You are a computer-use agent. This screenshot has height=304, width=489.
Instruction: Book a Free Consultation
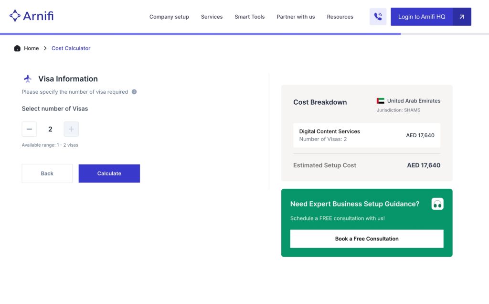pyautogui.click(x=366, y=239)
